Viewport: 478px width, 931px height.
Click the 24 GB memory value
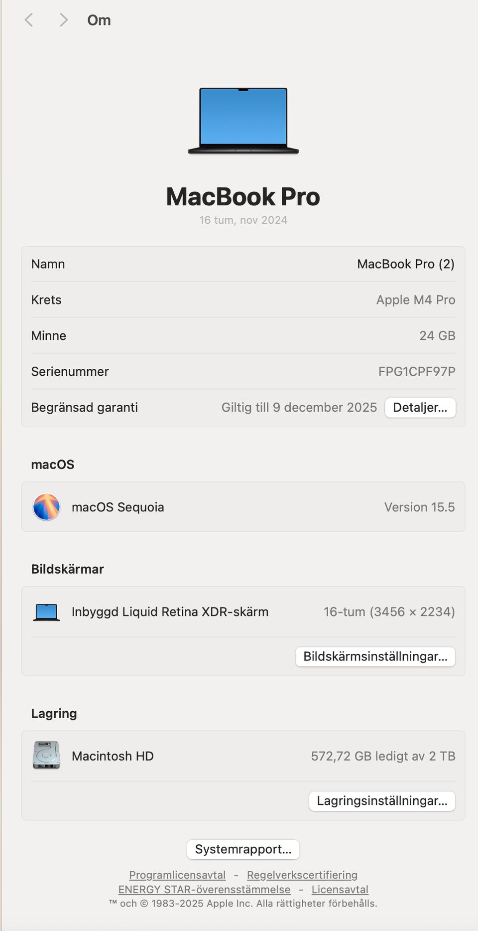tap(437, 336)
